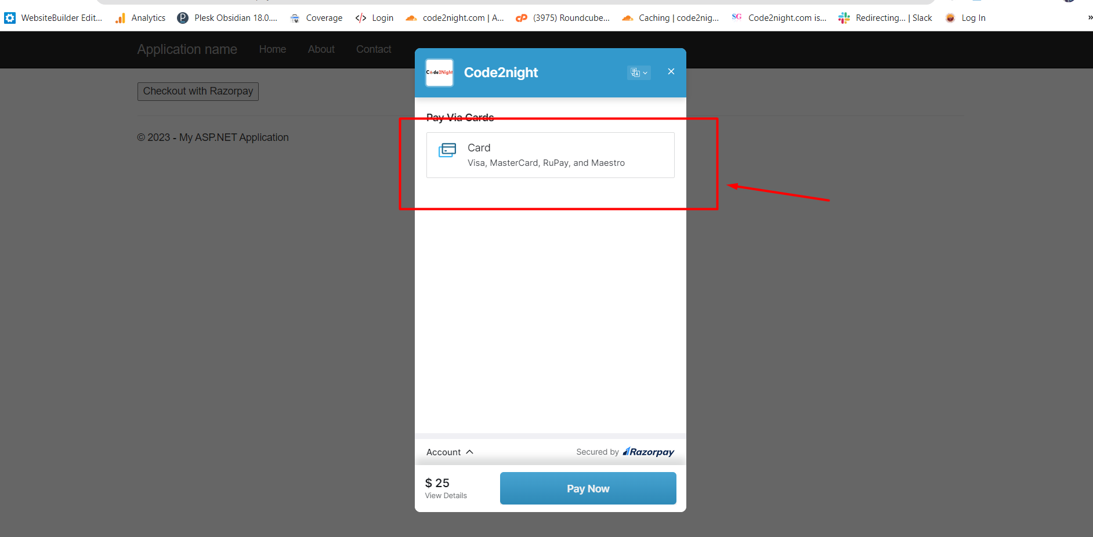This screenshot has height=537, width=1093.
Task: Open the Analytics bookmark
Action: (x=140, y=18)
